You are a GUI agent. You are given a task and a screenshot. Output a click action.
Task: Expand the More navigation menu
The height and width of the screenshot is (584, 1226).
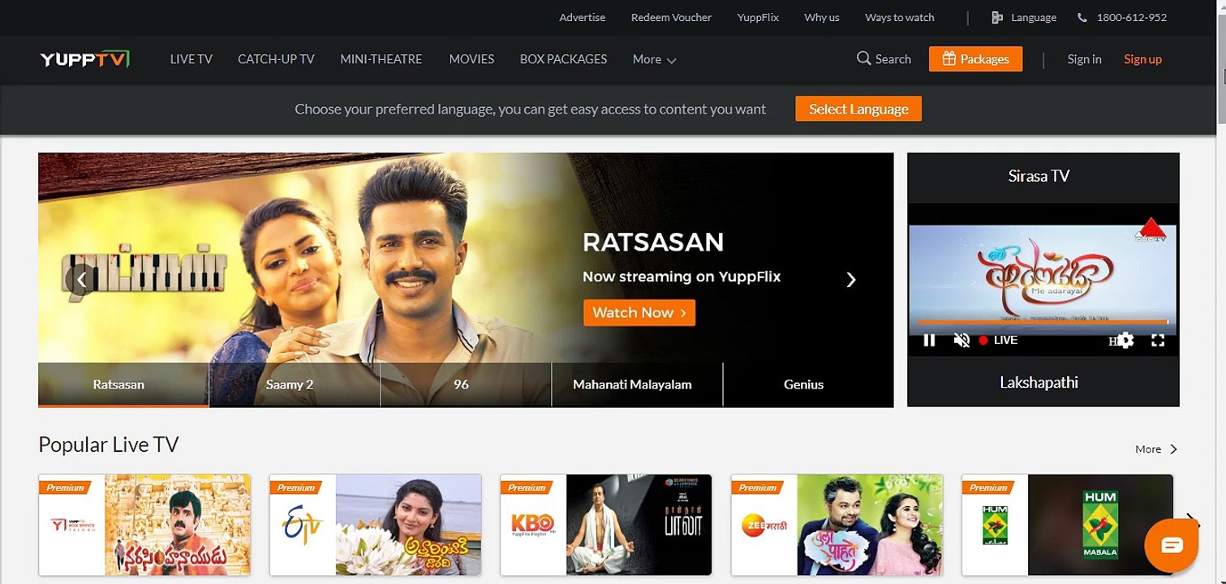click(654, 59)
